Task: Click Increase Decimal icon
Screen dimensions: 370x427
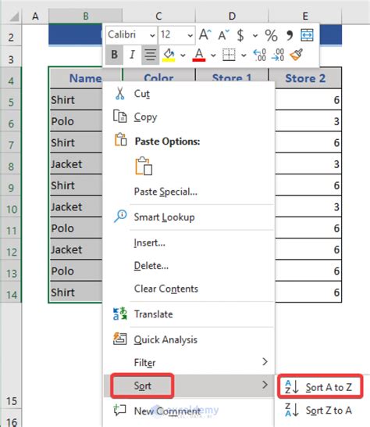Action: tap(259, 55)
